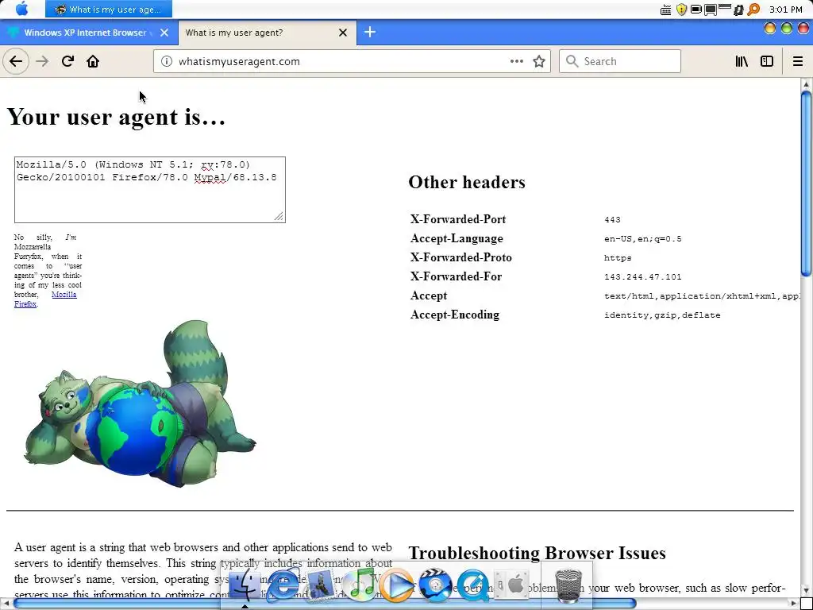This screenshot has width=813, height=610.
Task: Open the browser home page
Action: pos(93,61)
